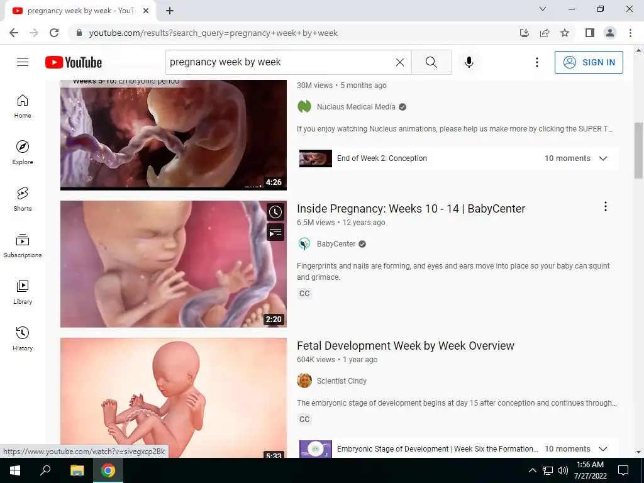
Task: Add BabyCenter video to queue
Action: click(275, 233)
